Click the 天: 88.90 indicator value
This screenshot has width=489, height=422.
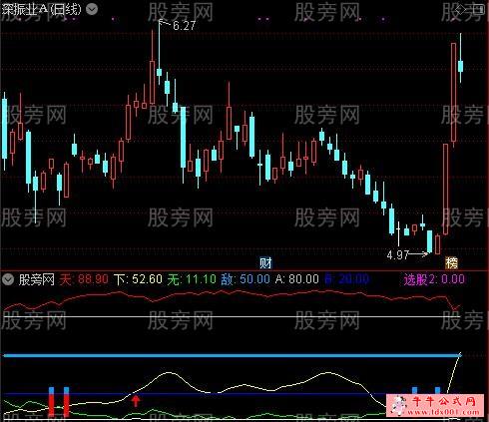click(84, 279)
